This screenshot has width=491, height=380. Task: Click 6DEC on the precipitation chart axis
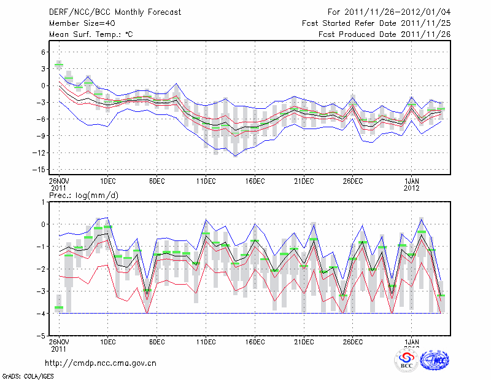[157, 342]
